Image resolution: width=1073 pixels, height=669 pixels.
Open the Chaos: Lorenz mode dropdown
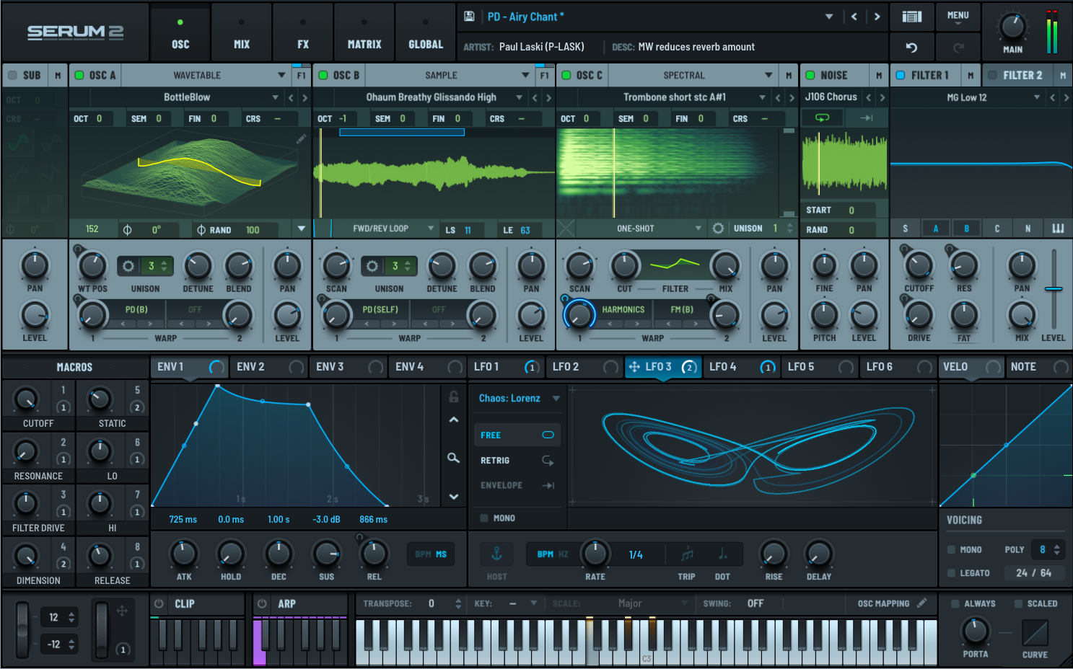517,397
